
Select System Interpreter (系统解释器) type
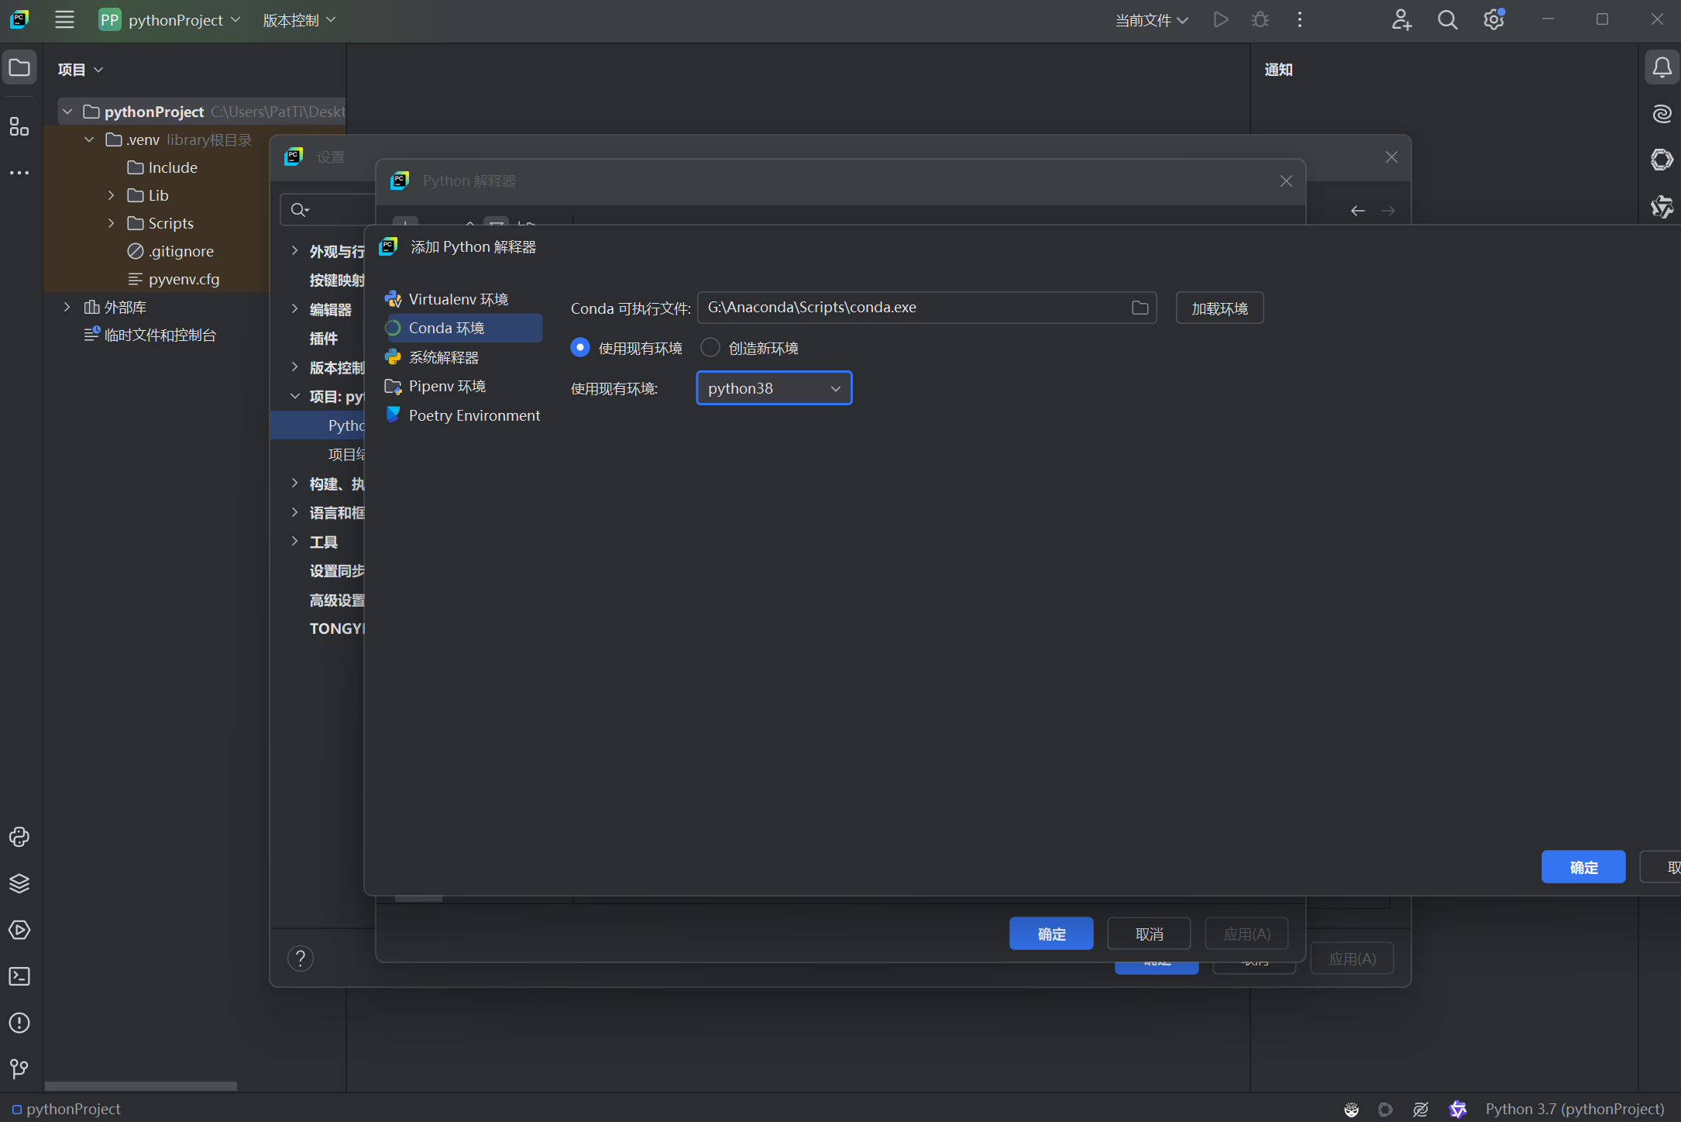463,357
